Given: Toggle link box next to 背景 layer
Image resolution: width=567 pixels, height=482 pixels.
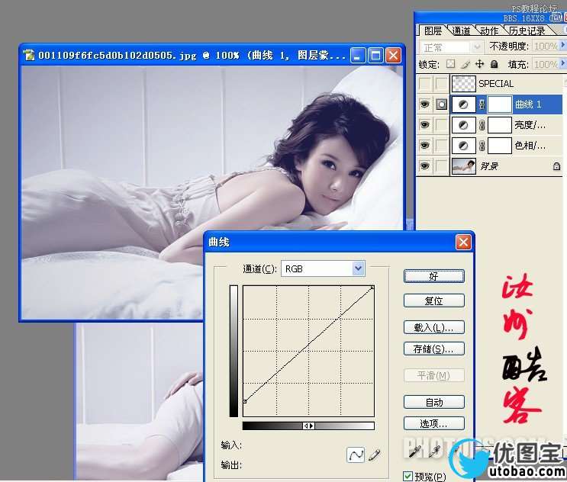Looking at the screenshot, I should (x=441, y=166).
